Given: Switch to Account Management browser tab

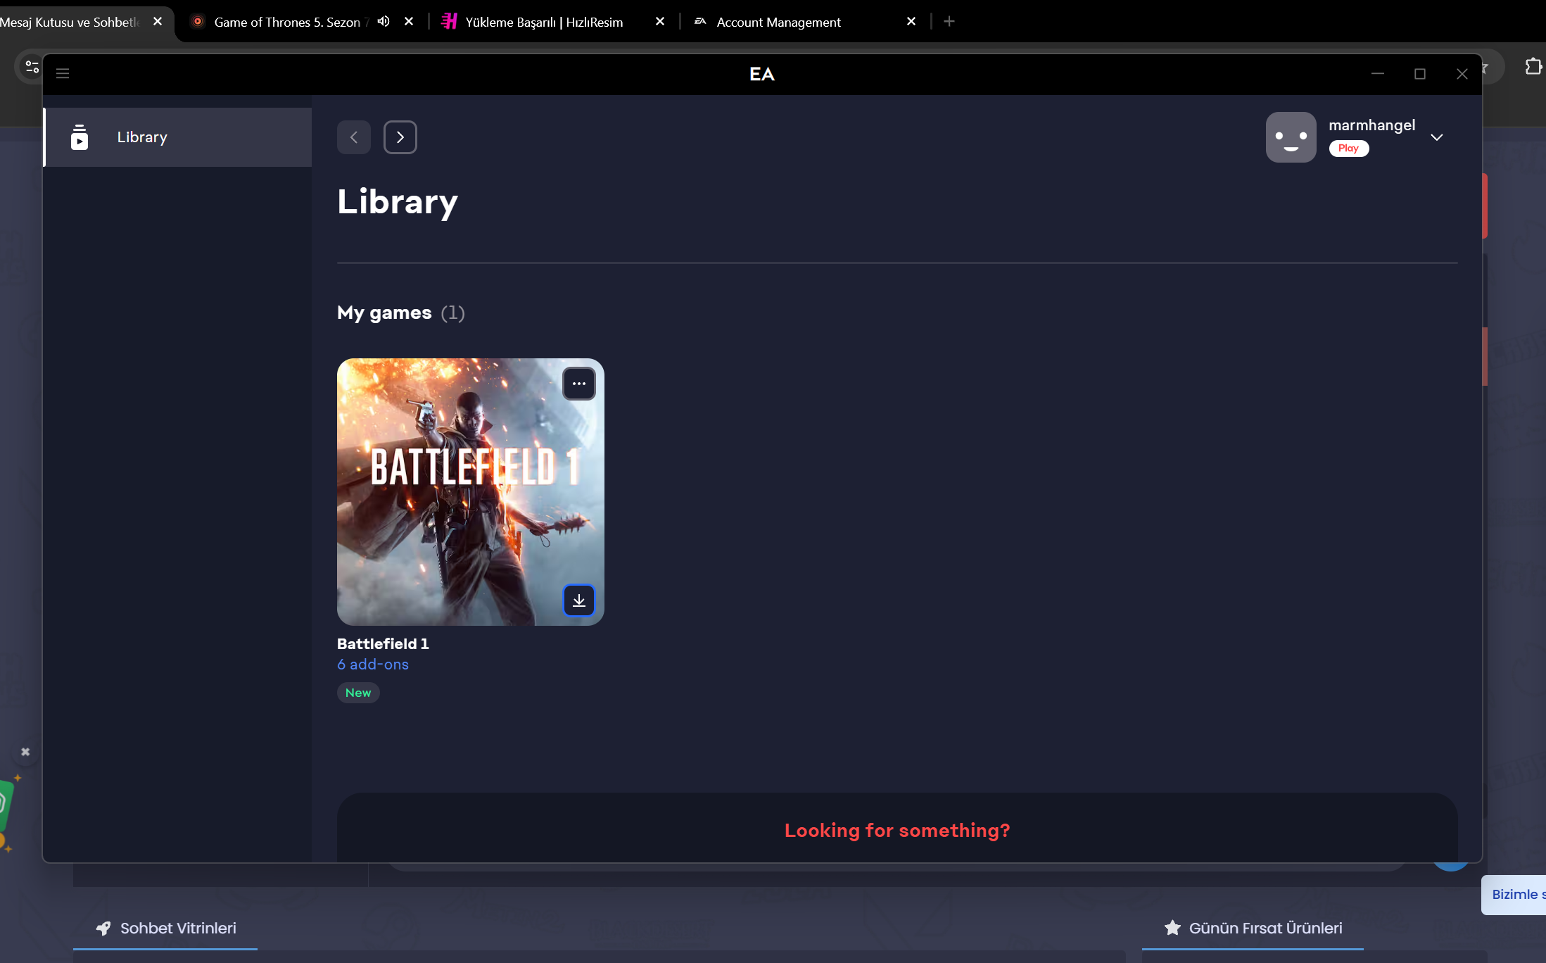Looking at the screenshot, I should point(779,22).
